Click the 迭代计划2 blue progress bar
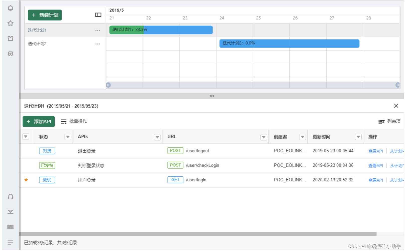405x251 pixels. (289, 43)
